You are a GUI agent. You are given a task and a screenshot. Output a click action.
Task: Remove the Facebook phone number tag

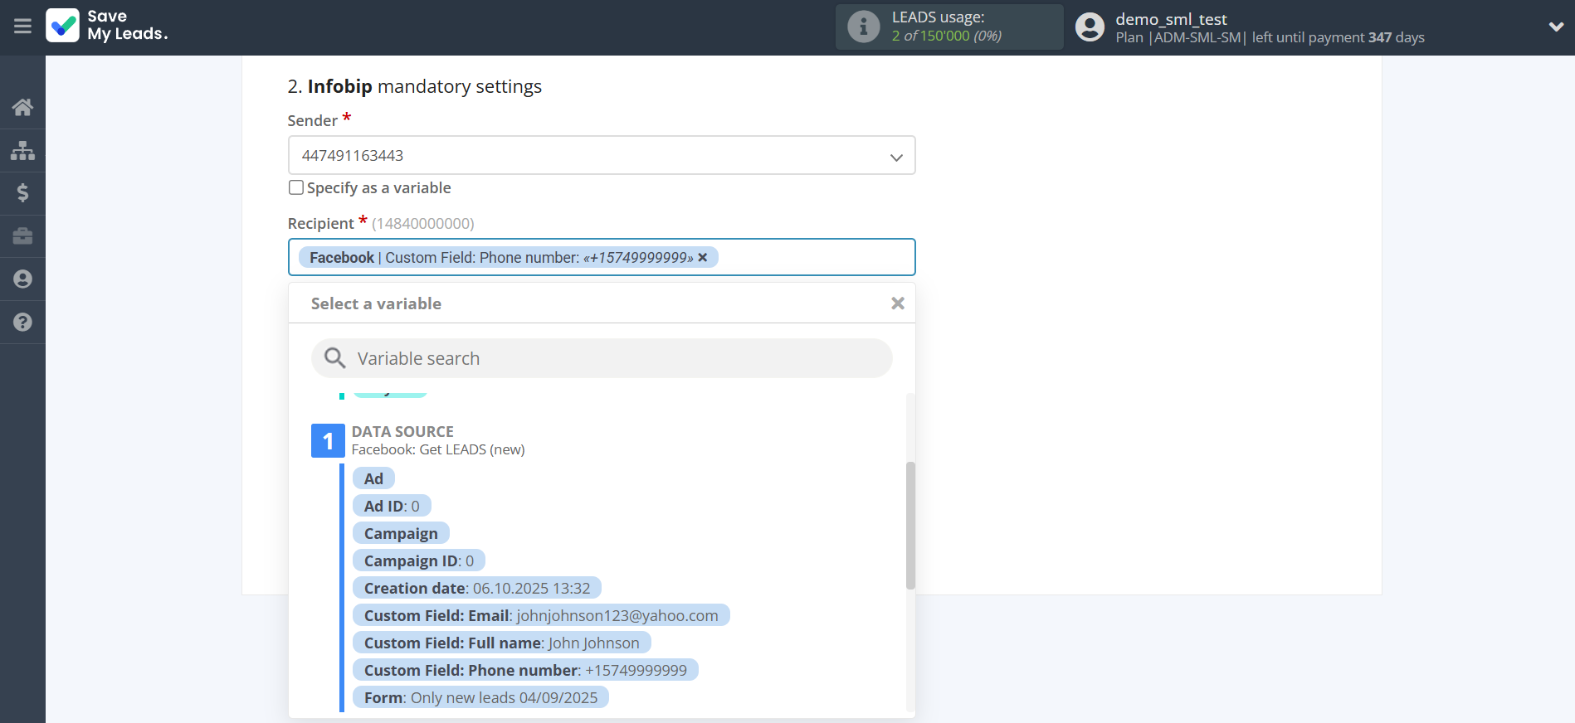pos(703,258)
